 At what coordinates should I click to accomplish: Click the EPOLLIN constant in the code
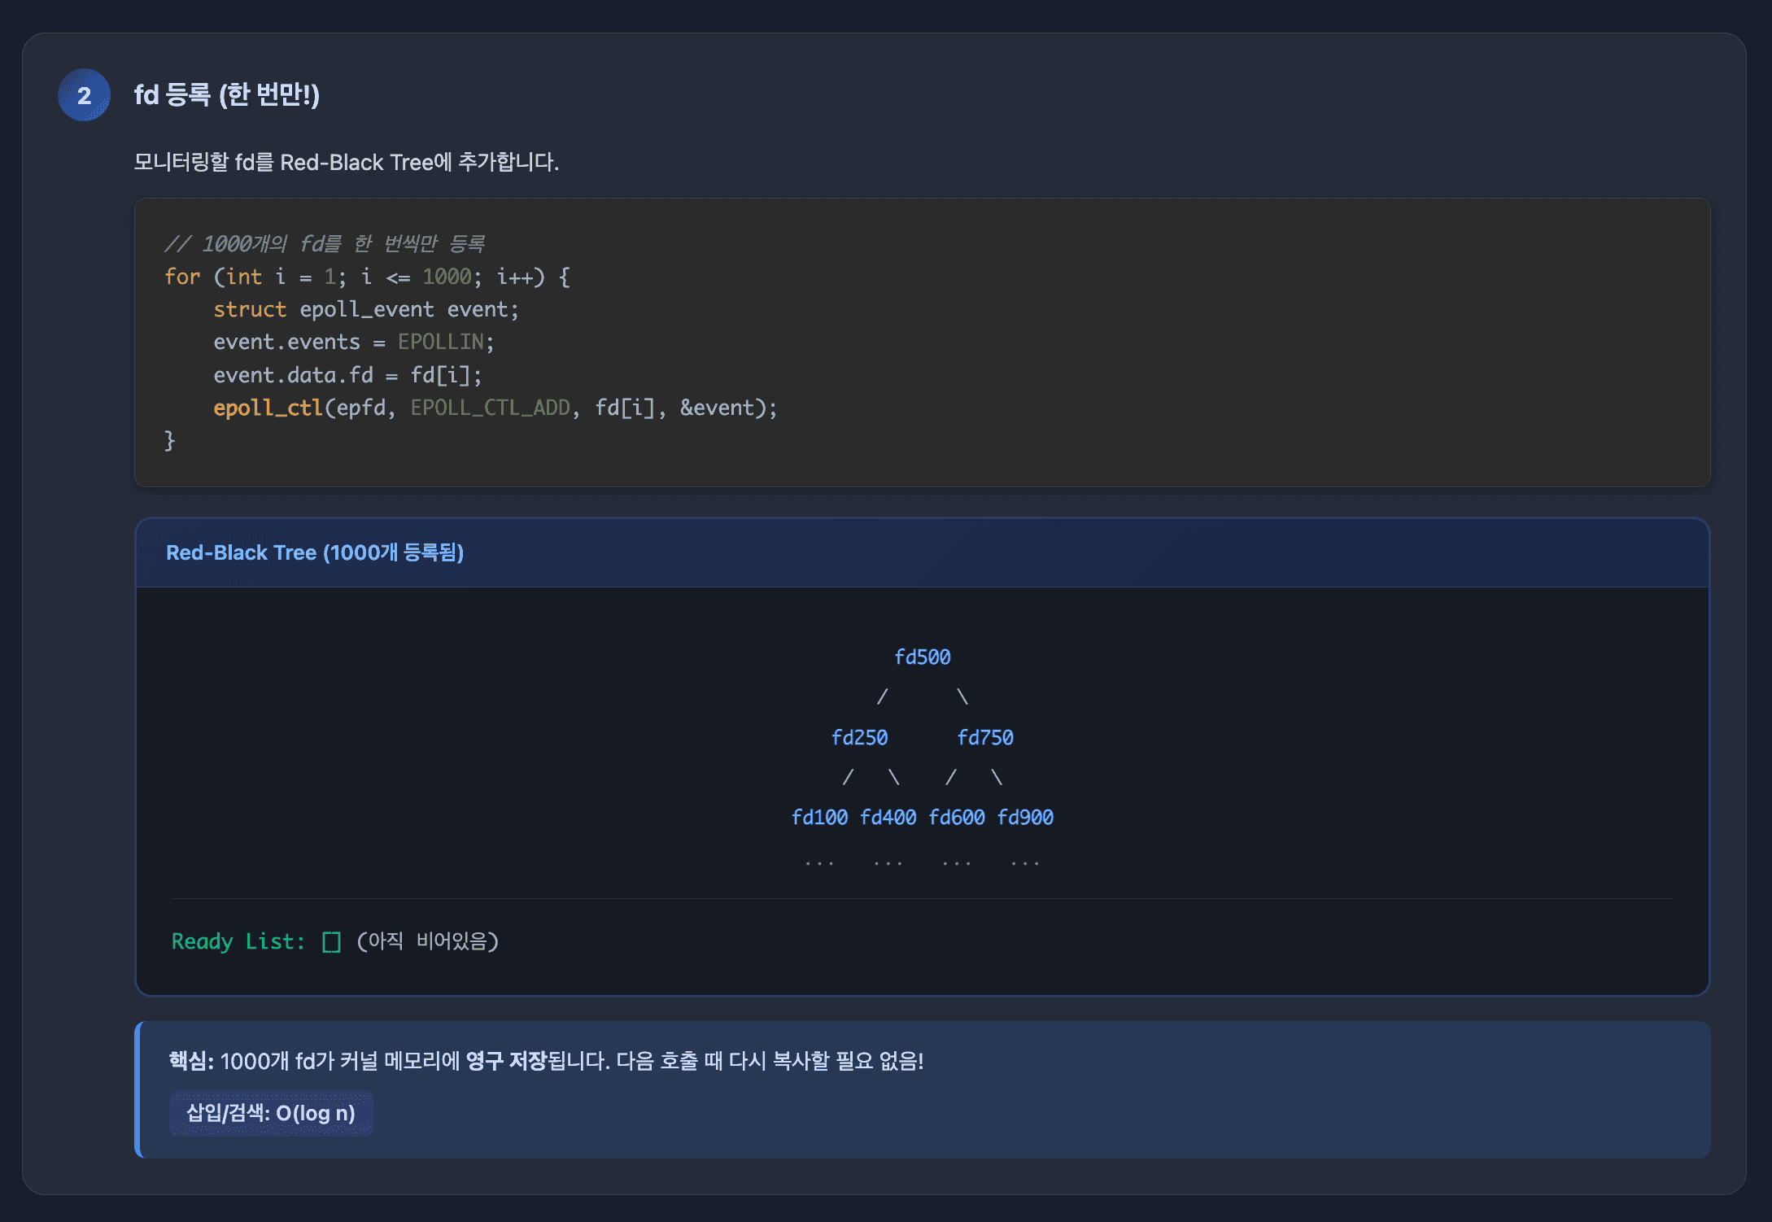coord(440,342)
